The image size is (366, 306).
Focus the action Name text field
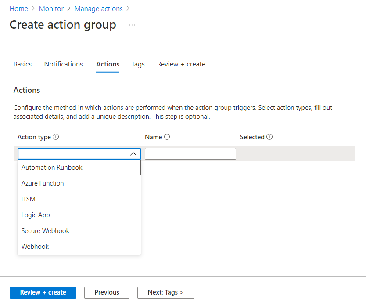(x=190, y=153)
